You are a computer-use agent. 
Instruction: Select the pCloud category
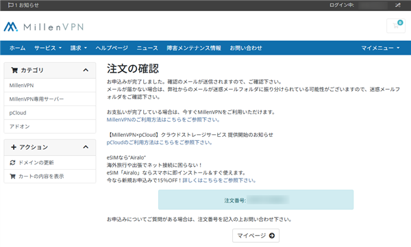coord(50,113)
